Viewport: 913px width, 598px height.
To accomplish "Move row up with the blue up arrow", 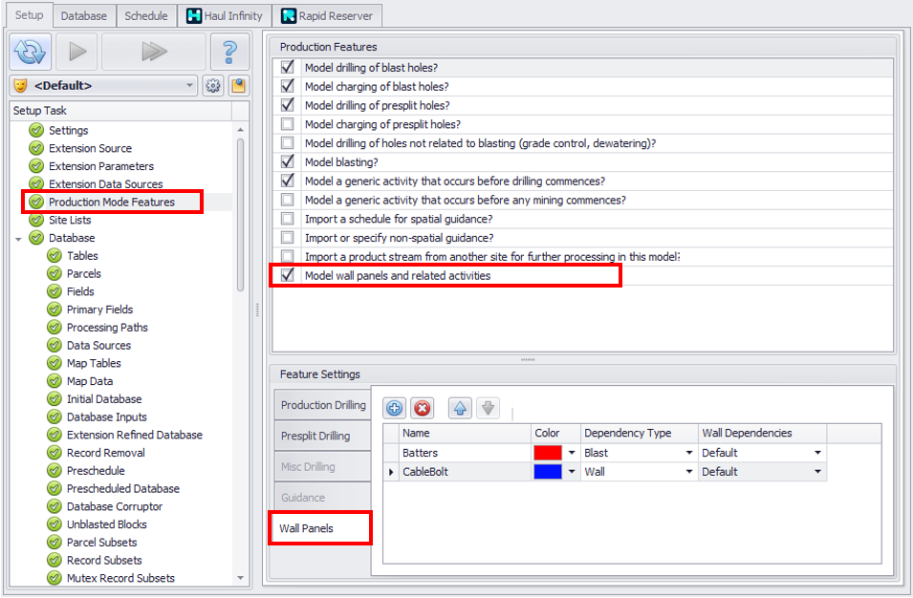I will [460, 408].
